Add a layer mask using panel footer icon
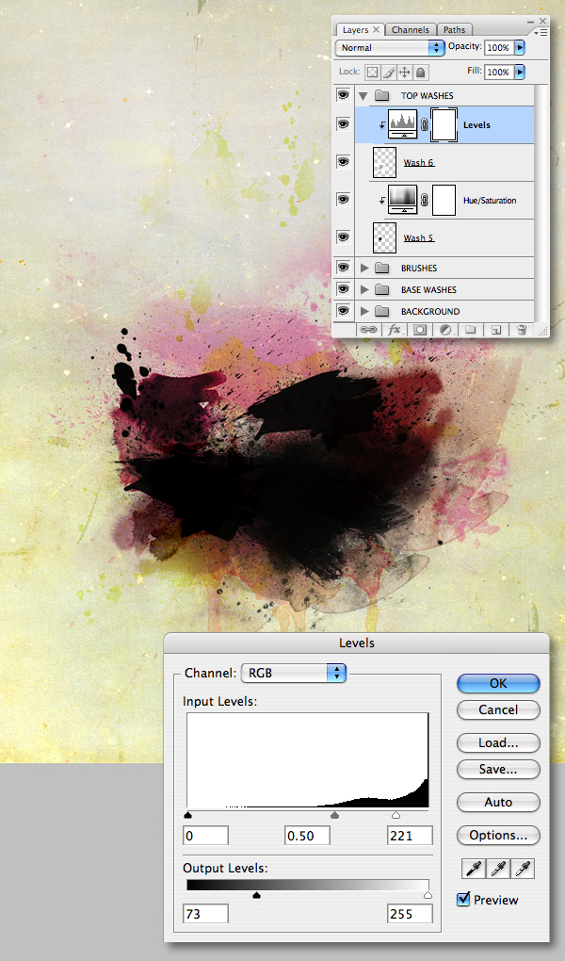This screenshot has height=961, width=565. tap(420, 330)
